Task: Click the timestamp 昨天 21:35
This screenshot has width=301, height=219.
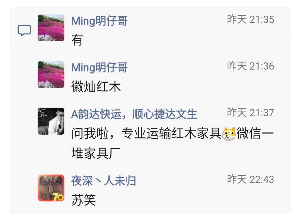Action: (x=251, y=20)
